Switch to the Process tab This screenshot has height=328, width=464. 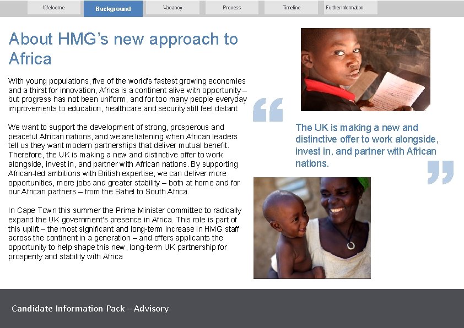[231, 7]
